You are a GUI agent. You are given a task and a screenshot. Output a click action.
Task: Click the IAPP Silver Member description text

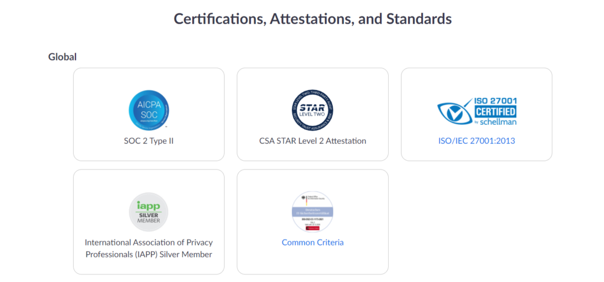[x=149, y=248]
